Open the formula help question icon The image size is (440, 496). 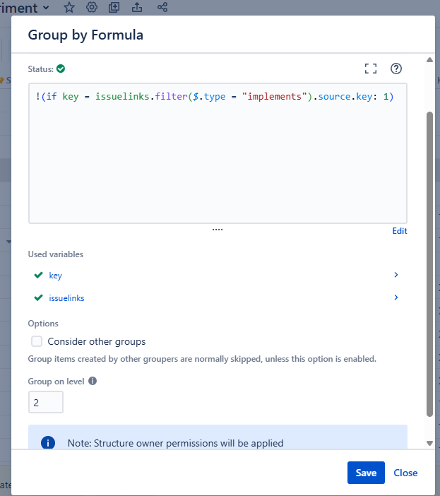(396, 69)
